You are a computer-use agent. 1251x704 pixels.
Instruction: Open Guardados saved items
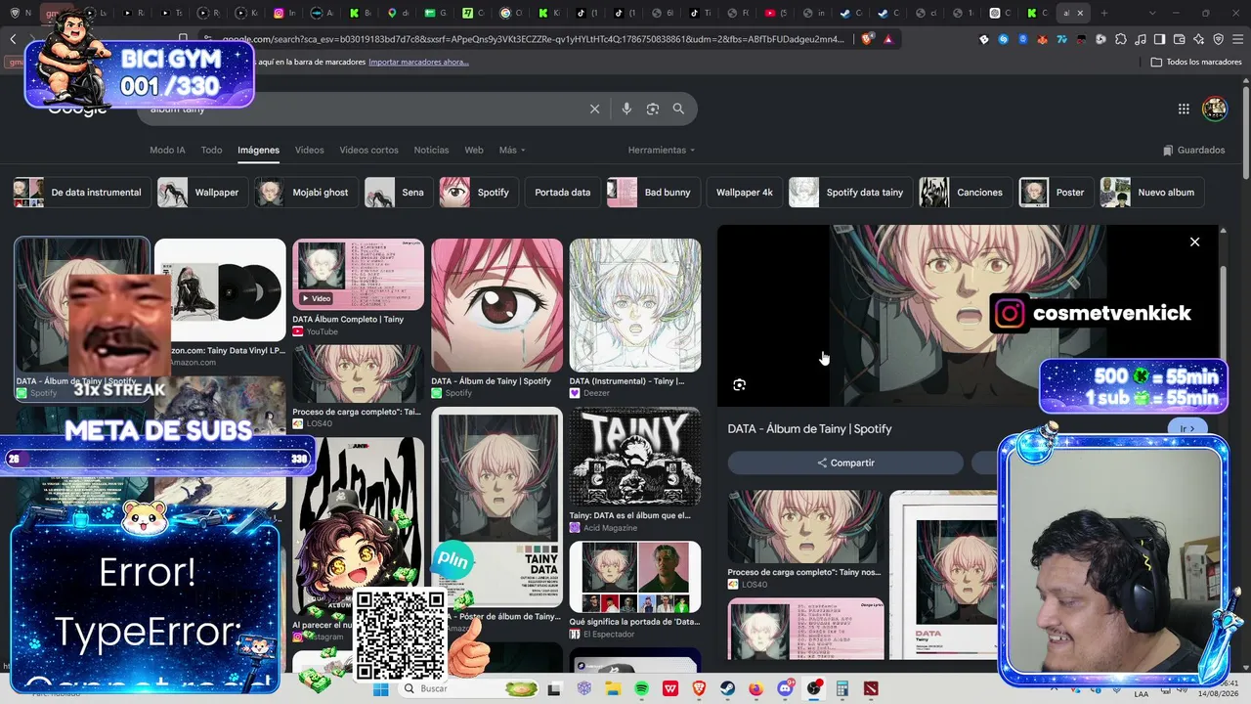click(1193, 150)
